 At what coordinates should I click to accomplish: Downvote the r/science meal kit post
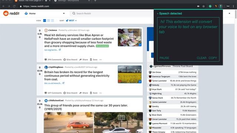coord(40,37)
